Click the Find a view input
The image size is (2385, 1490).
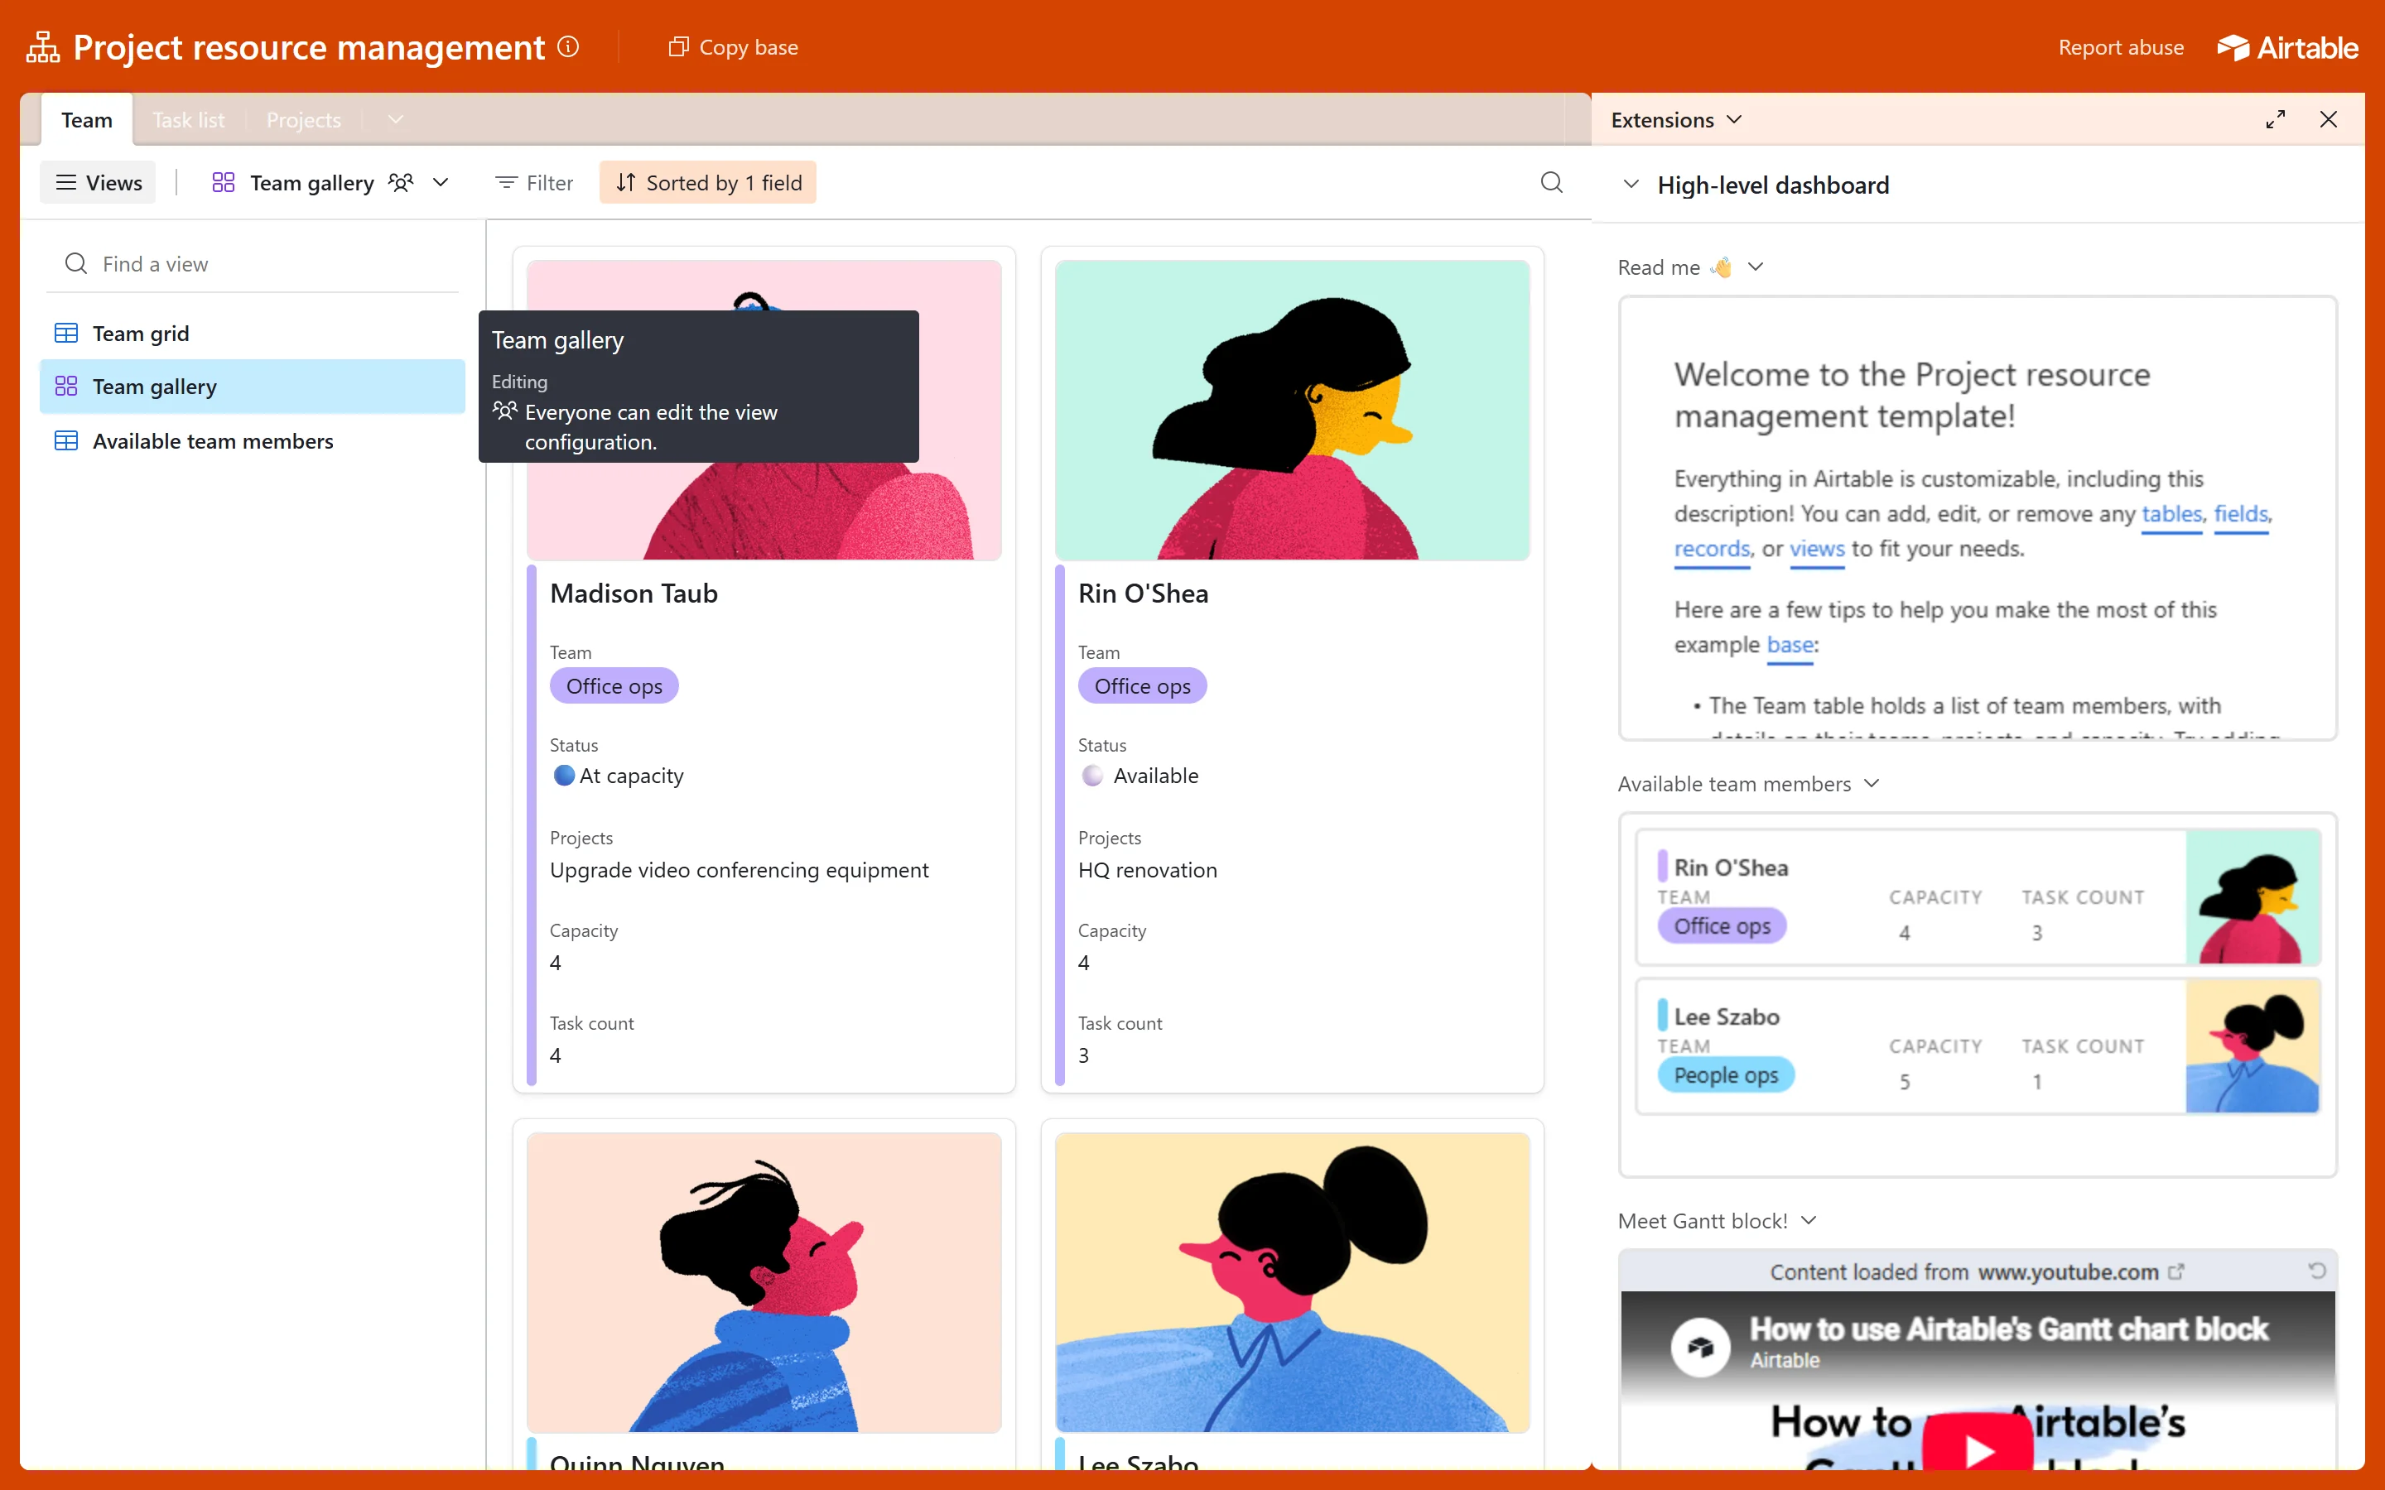253,264
